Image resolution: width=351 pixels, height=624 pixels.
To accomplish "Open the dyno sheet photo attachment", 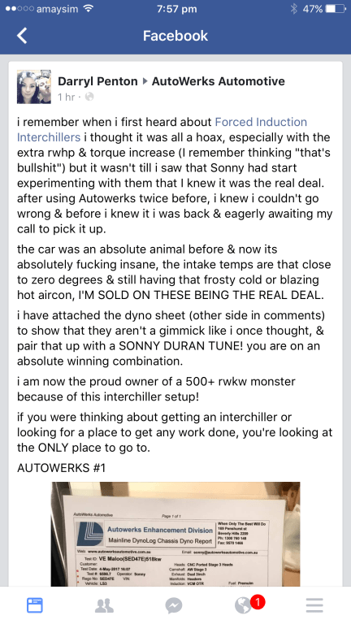I will pos(175,534).
